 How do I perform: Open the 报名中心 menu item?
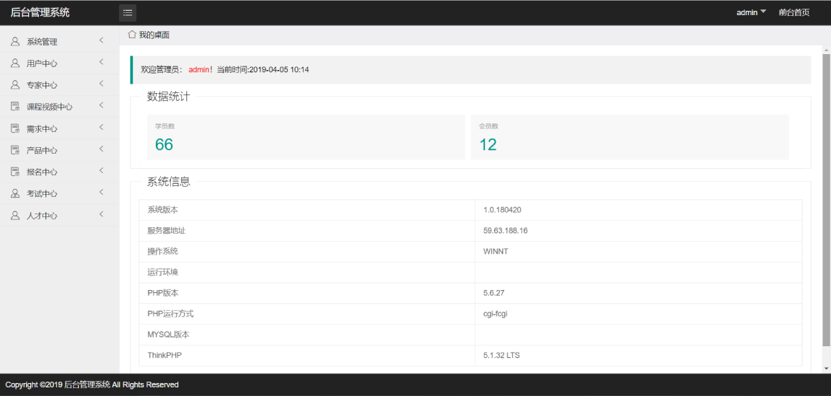tap(59, 172)
